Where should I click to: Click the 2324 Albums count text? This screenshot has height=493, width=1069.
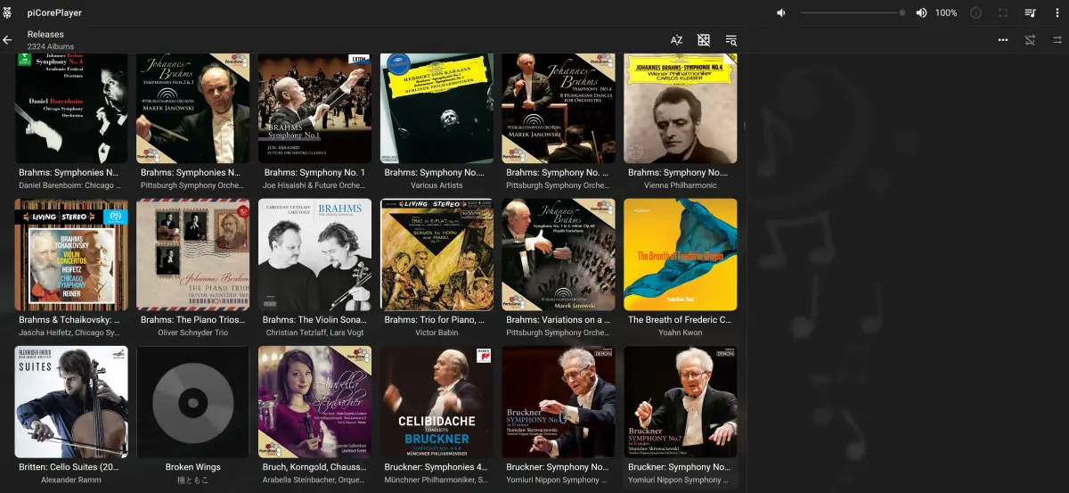point(51,46)
